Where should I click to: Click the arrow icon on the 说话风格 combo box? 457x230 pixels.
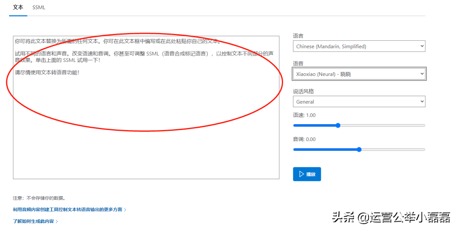pos(421,102)
